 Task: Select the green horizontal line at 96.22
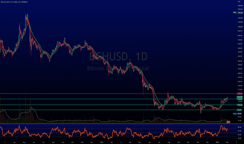(118, 110)
